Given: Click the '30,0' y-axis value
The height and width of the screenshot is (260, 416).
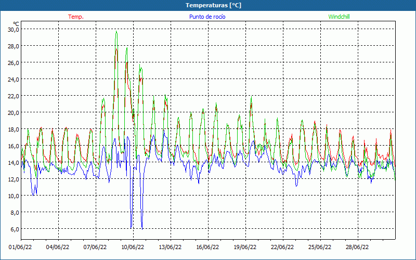Looking at the screenshot, I should pos(14,30).
